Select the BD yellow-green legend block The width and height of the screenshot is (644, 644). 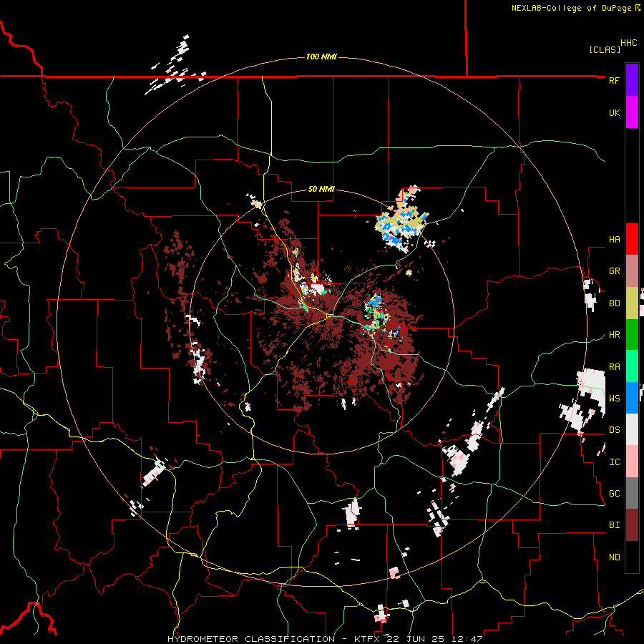point(632,303)
